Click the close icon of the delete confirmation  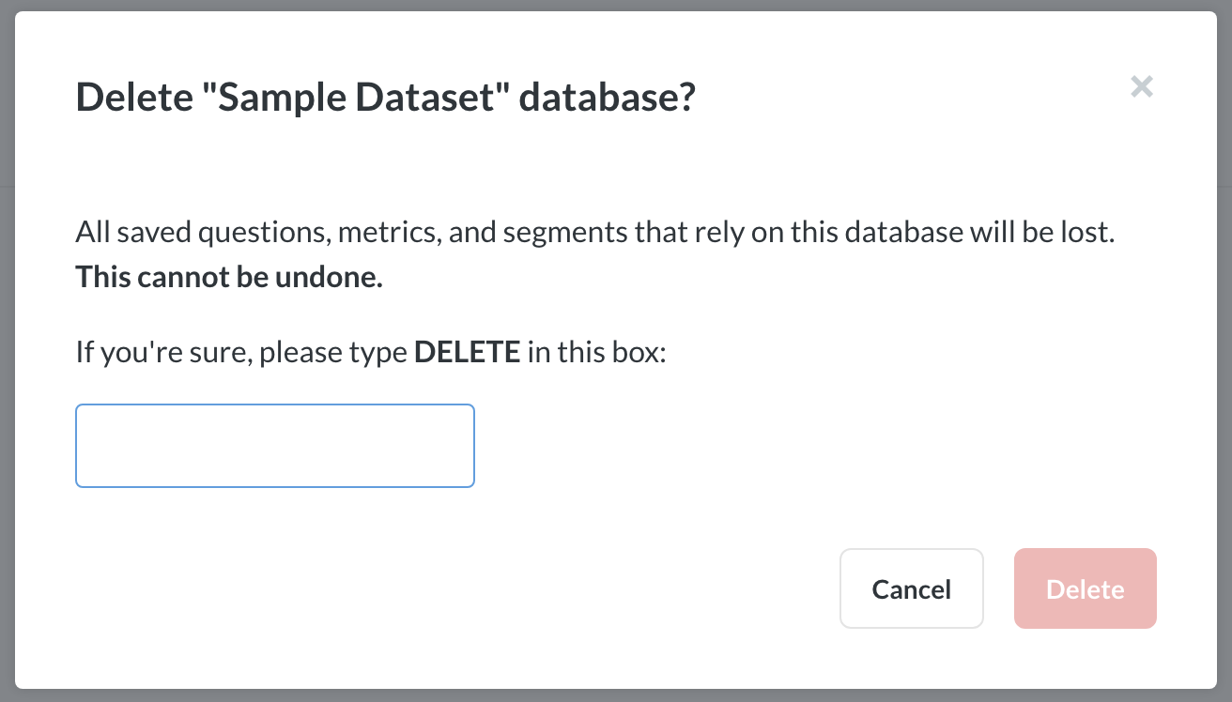1142,86
